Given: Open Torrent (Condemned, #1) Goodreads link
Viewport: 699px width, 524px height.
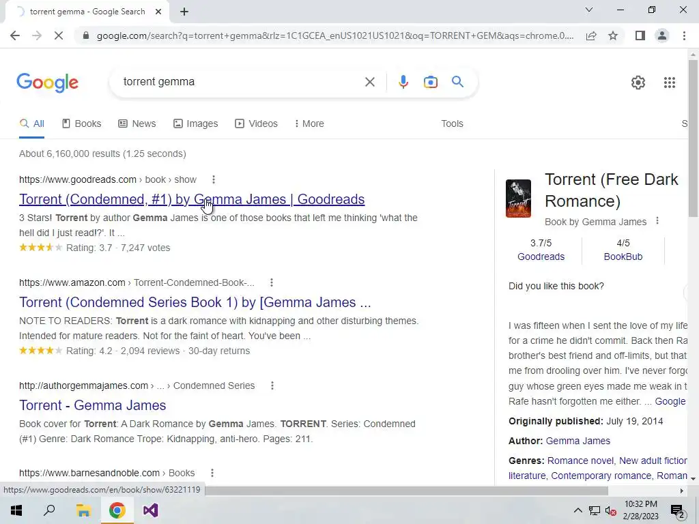Looking at the screenshot, I should (192, 199).
